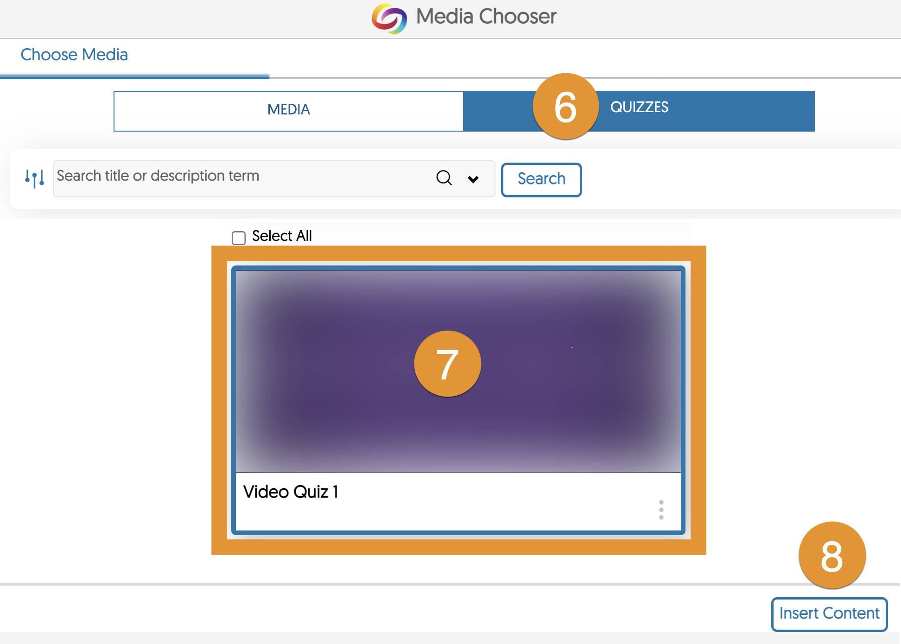Click the Insert Content button
The width and height of the screenshot is (901, 644).
(x=829, y=613)
